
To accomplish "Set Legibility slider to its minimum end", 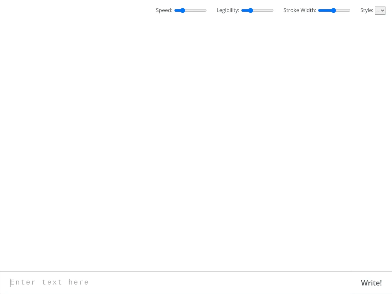I will pos(242,10).
